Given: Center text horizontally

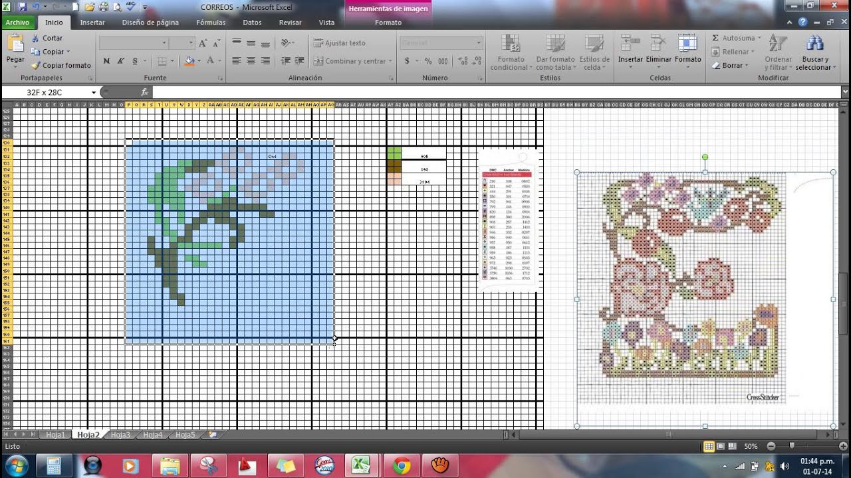Looking at the screenshot, I should 251,61.
